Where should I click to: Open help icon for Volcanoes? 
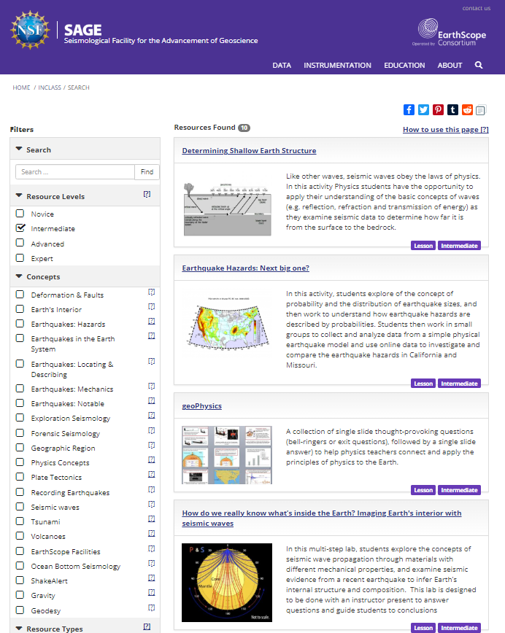[x=152, y=533]
